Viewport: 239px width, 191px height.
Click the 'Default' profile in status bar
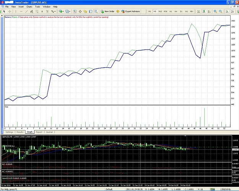(109, 189)
